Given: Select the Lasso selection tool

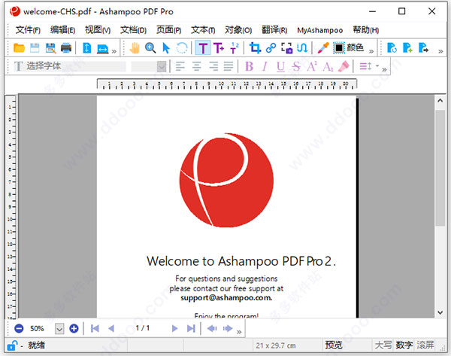Looking at the screenshot, I should [182, 48].
